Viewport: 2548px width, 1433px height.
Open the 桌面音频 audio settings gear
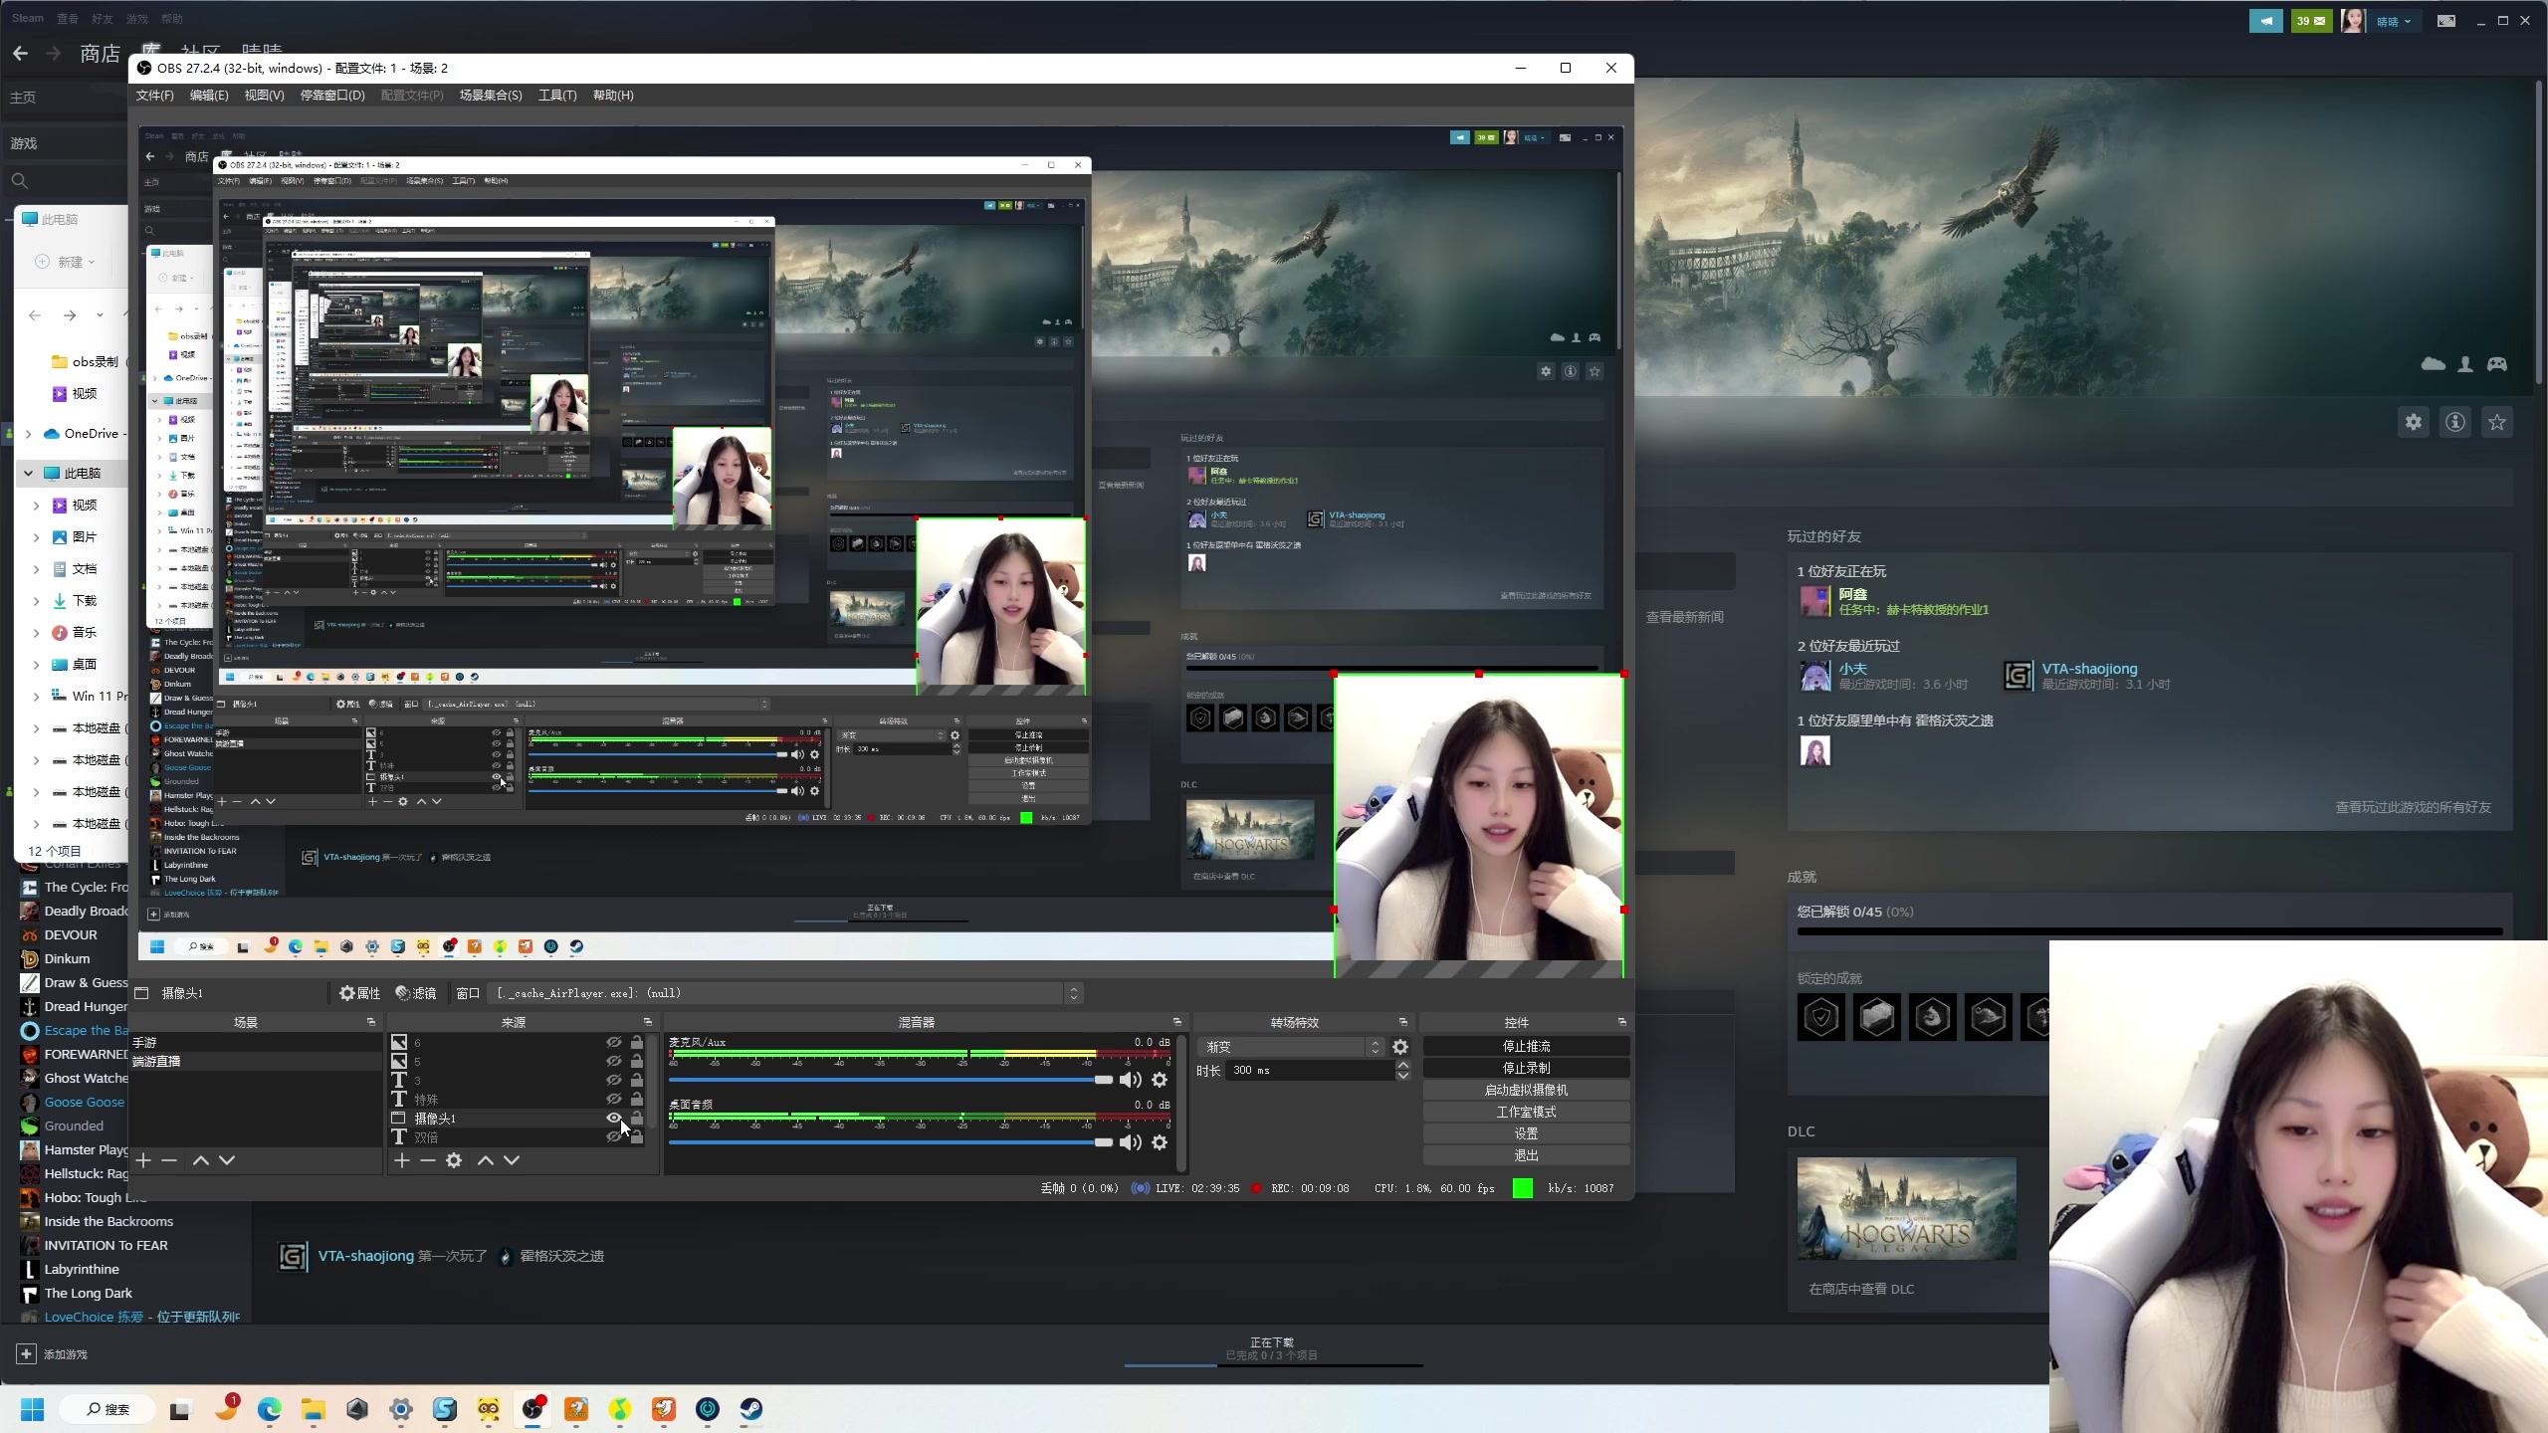[x=1160, y=1142]
